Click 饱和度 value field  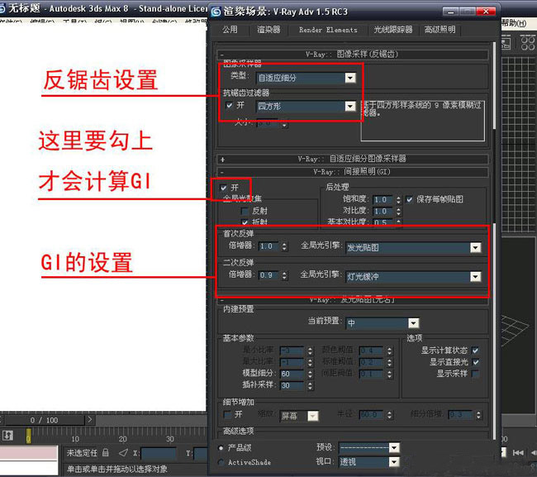[383, 199]
